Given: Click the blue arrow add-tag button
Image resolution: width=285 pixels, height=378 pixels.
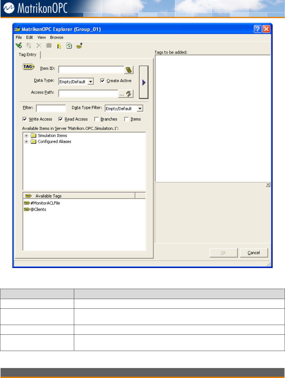Looking at the screenshot, I should click(x=144, y=82).
